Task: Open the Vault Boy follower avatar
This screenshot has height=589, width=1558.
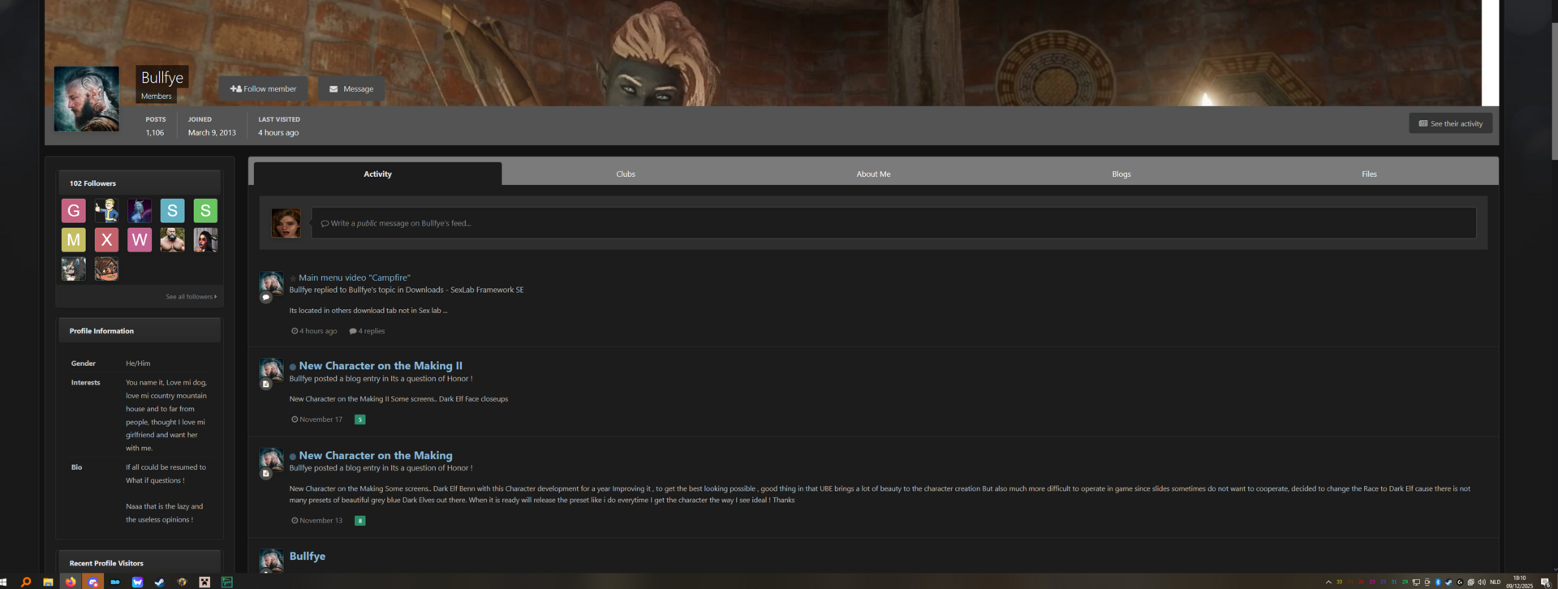Action: (106, 211)
